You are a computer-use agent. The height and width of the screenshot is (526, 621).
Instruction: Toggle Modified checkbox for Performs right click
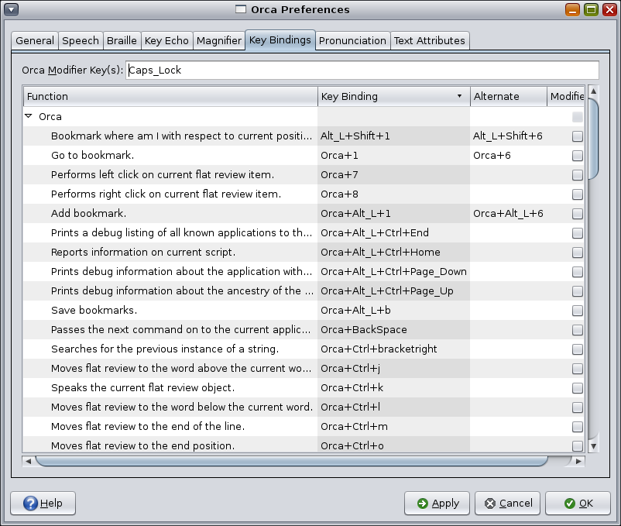pos(578,194)
